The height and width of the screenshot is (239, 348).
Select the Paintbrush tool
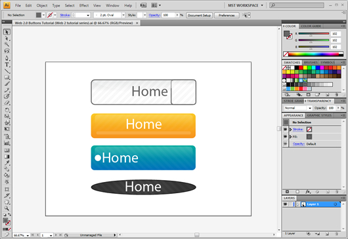(x=7, y=84)
